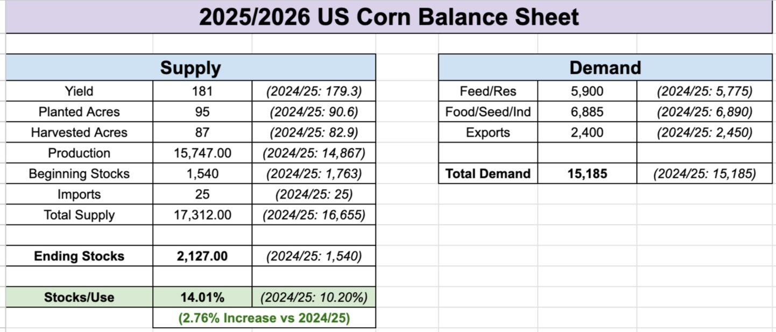Screen dimensions: 776x332
Task: Click the Demand header cell
Action: point(605,68)
